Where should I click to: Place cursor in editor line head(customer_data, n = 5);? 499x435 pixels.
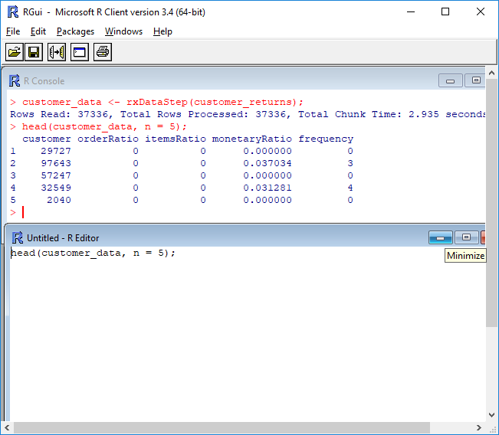click(93, 253)
